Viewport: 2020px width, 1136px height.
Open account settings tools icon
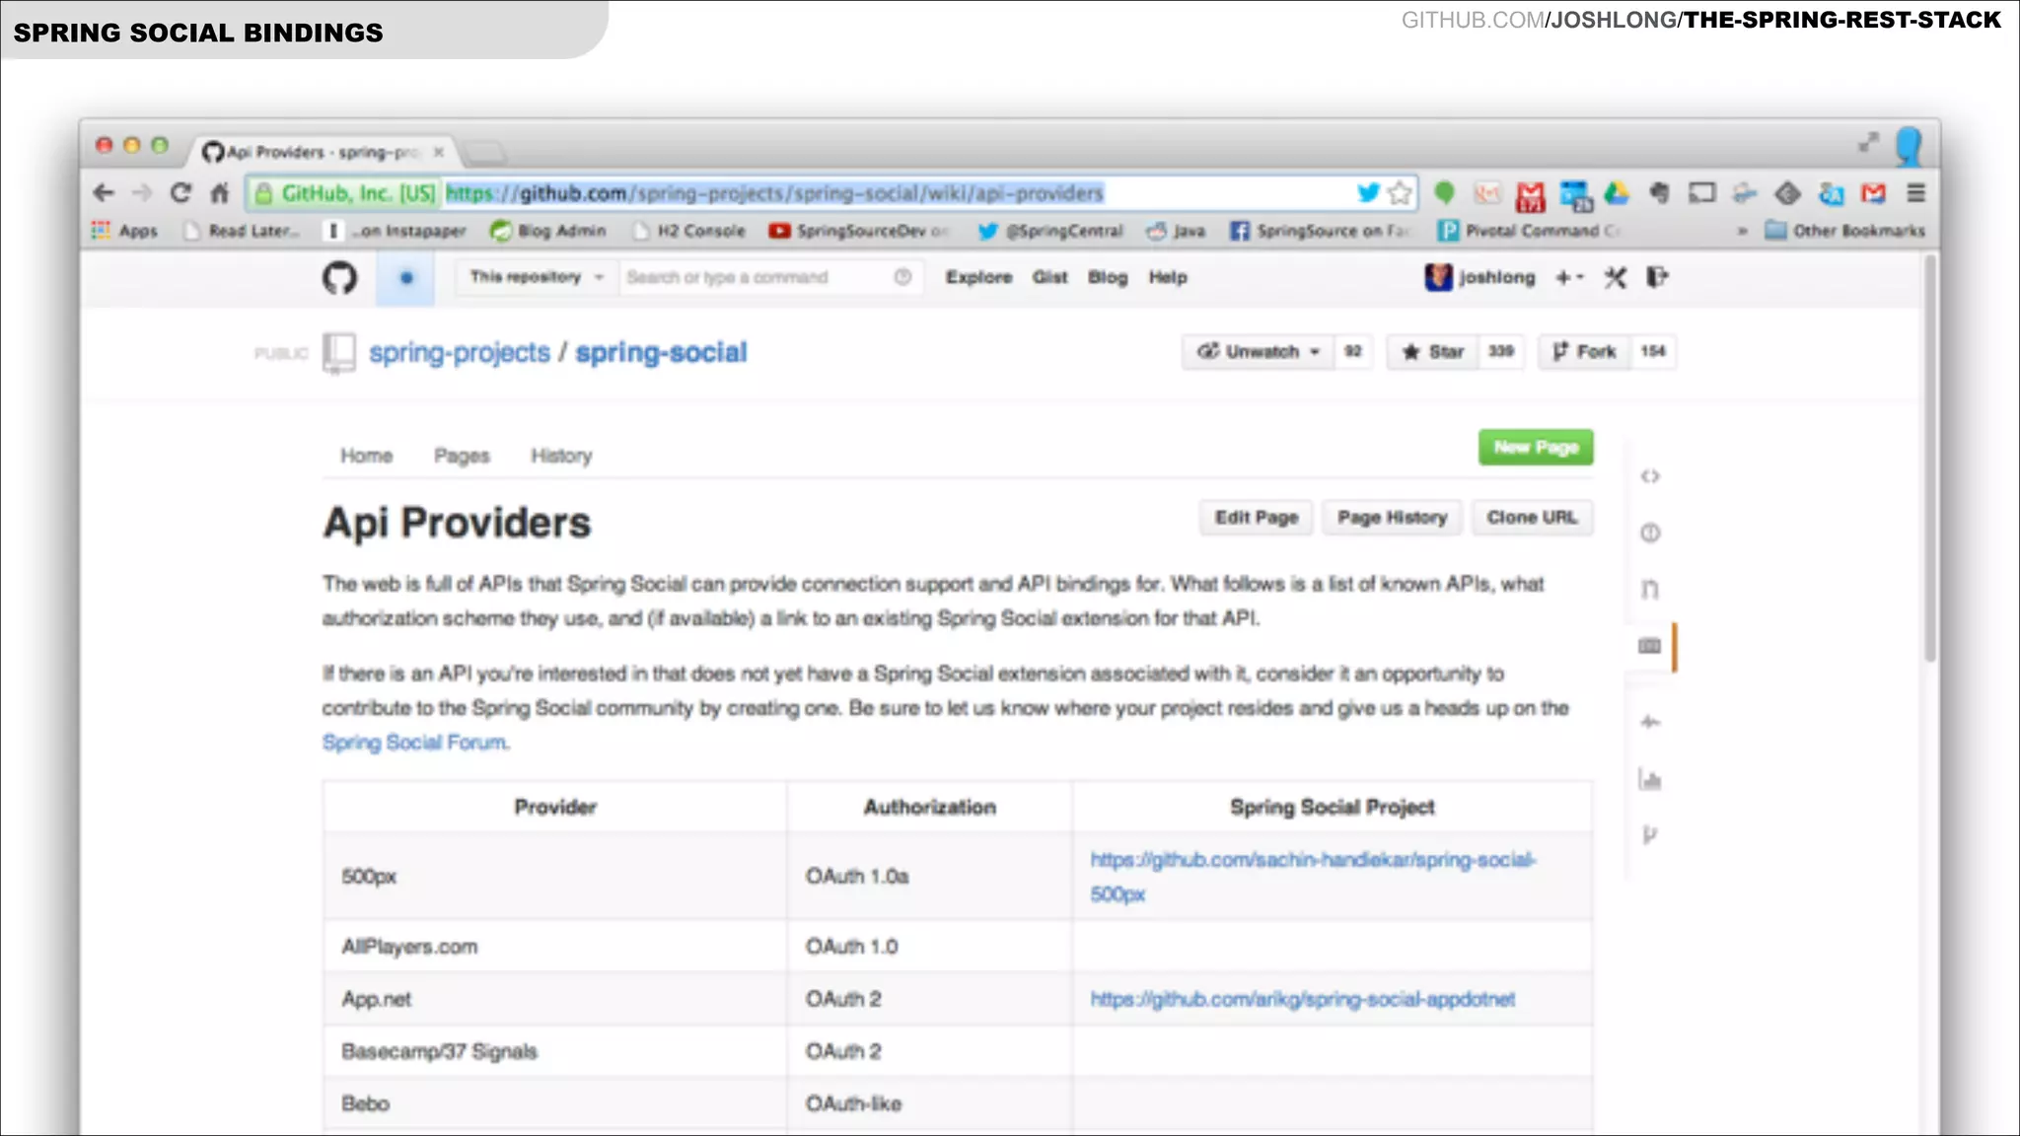click(x=1615, y=278)
